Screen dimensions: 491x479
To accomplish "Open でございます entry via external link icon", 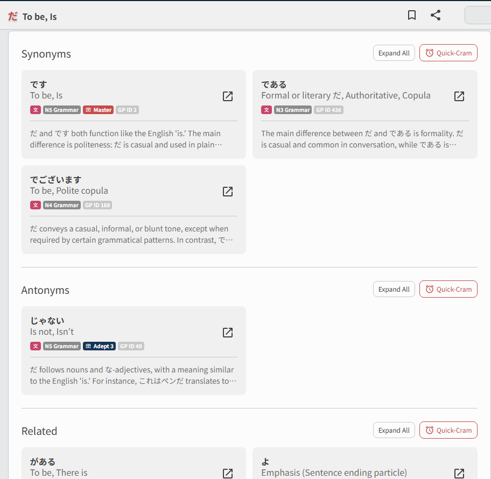I will (x=228, y=192).
